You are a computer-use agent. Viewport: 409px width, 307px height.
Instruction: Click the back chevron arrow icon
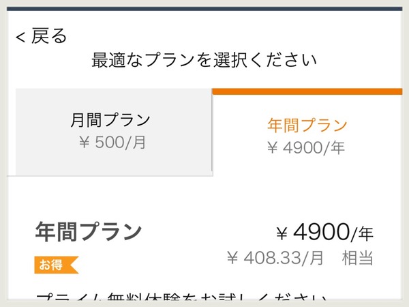[20, 37]
